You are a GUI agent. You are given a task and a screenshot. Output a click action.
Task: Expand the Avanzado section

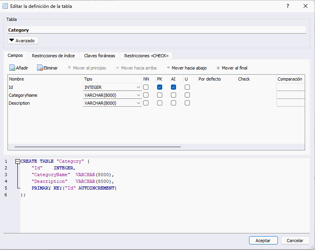pos(23,40)
